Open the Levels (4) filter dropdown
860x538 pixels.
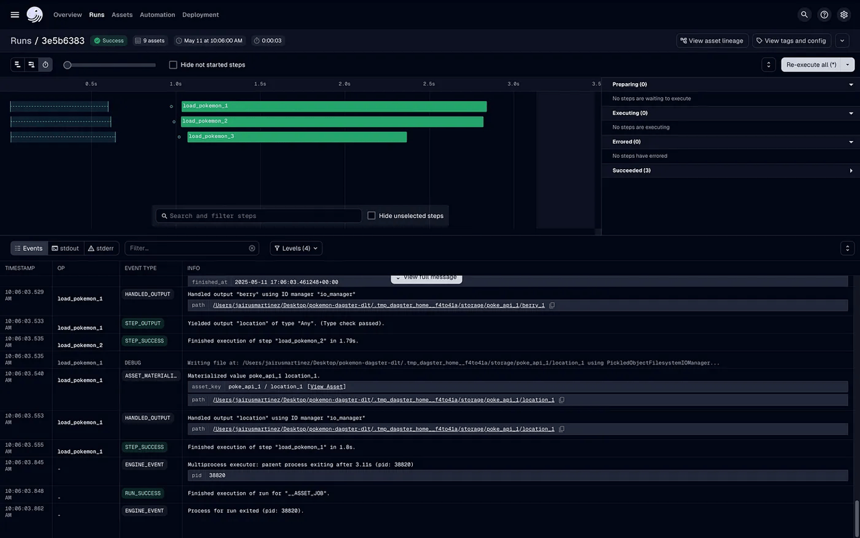pos(296,248)
